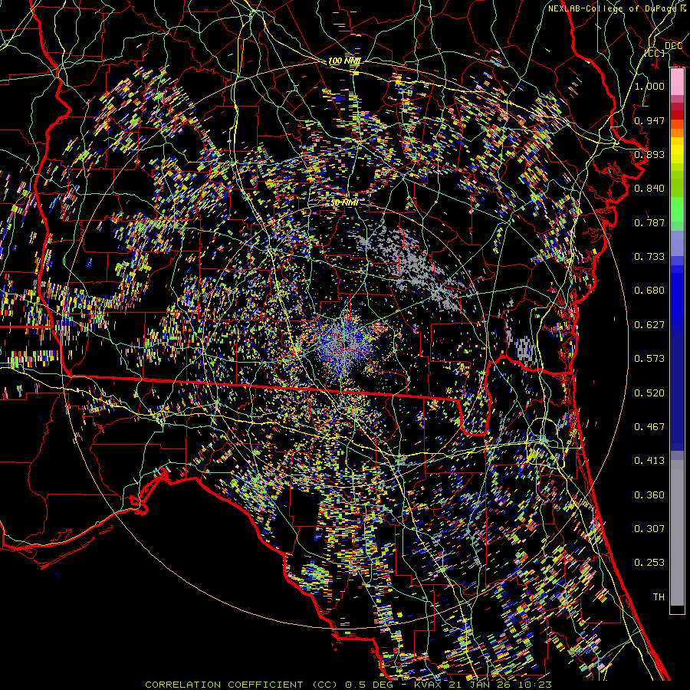Click the 0.893 scale value
690x690 pixels.
pos(649,154)
